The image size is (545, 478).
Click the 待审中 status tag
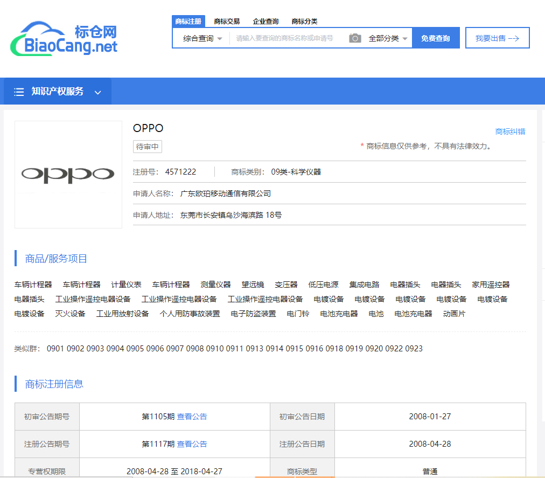[148, 147]
